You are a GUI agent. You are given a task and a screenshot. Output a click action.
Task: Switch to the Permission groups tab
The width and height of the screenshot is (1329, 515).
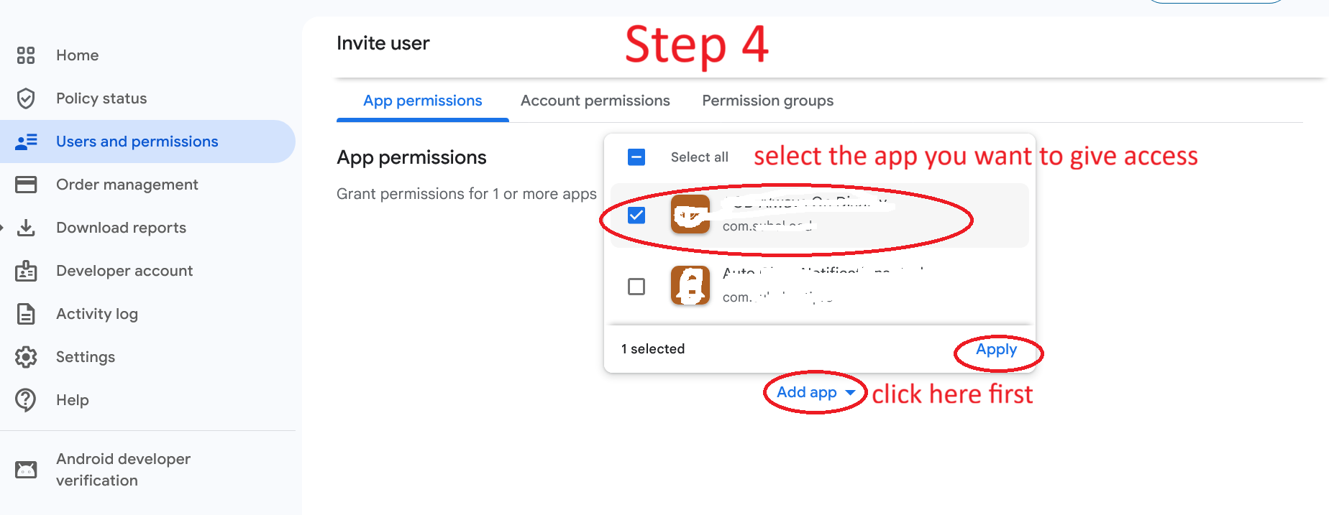pos(767,101)
